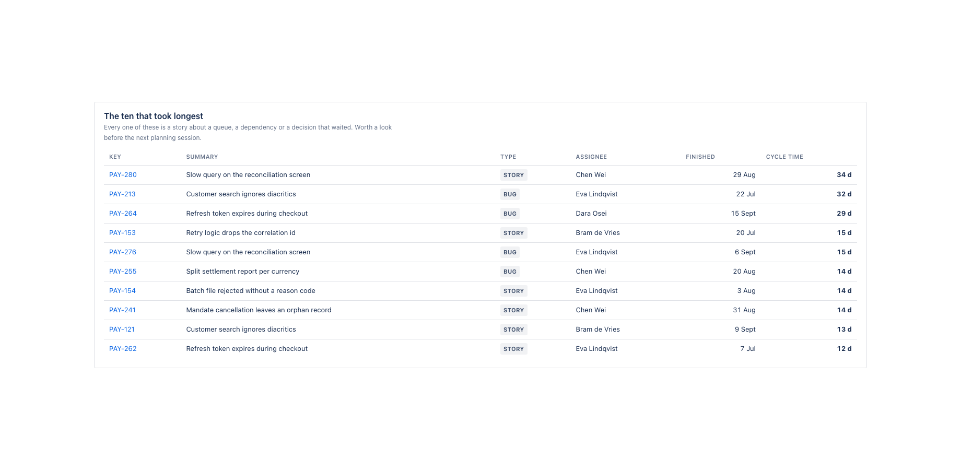
Task: Click Bram de Vries in the PAY-153 row
Action: tap(598, 233)
